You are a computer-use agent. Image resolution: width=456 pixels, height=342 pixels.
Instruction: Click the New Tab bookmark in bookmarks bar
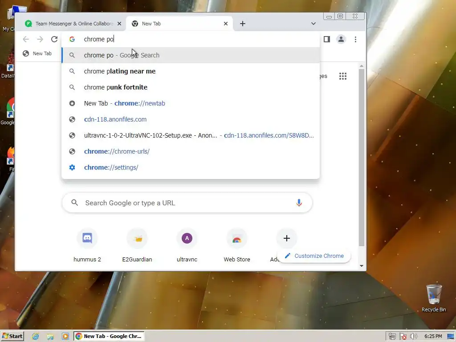pos(37,53)
